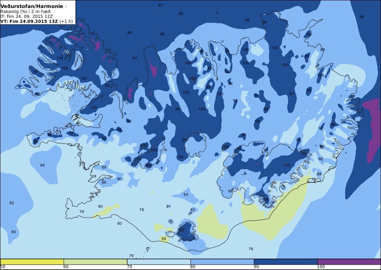Click the '94' humidity value on the map
The height and width of the screenshot is (270, 381).
tap(227, 72)
